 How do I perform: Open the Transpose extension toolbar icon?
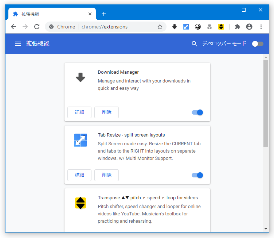click(x=221, y=27)
